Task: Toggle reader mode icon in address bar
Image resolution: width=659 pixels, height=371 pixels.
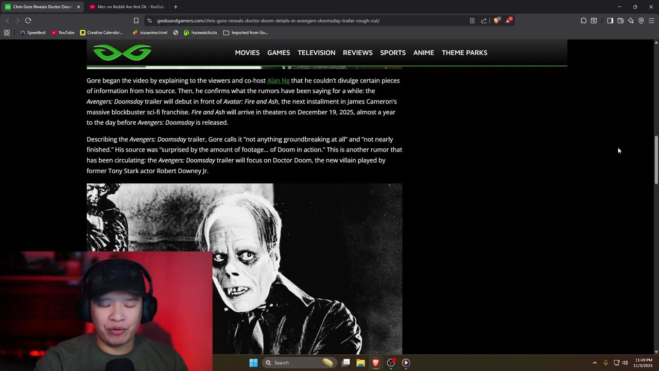Action: tap(472, 21)
